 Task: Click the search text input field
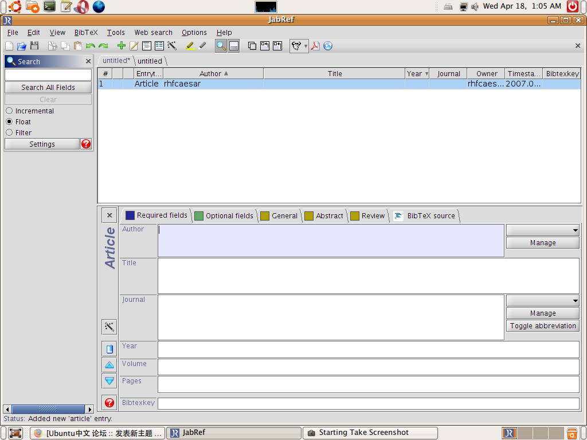coord(48,74)
